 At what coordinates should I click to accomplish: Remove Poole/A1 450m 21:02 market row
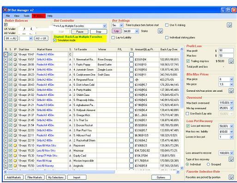(6, 95)
